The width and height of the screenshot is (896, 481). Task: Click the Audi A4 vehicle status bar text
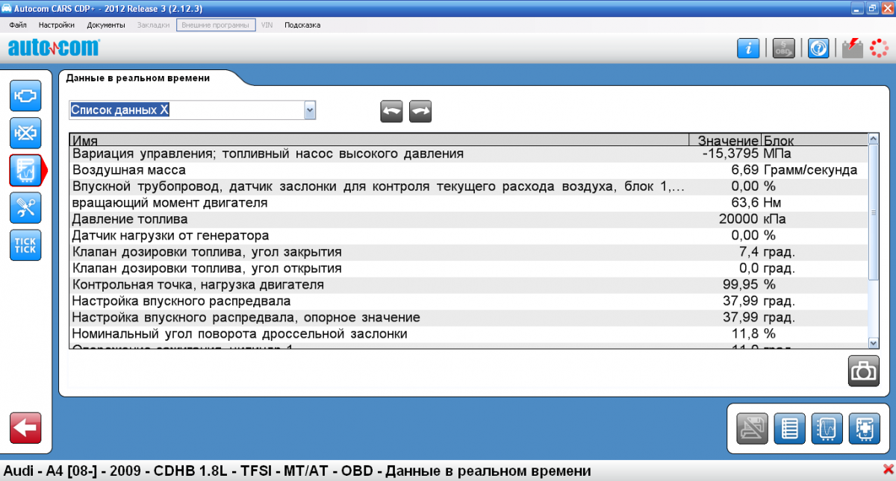pos(297,471)
